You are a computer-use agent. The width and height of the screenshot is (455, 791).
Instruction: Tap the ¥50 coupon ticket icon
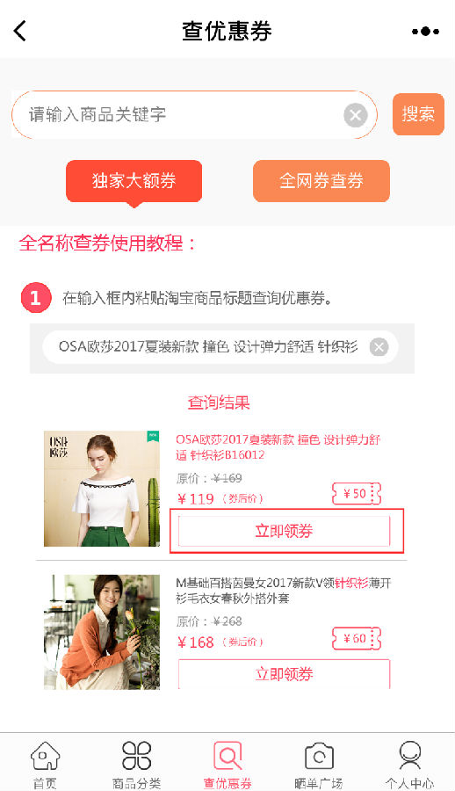tap(356, 493)
